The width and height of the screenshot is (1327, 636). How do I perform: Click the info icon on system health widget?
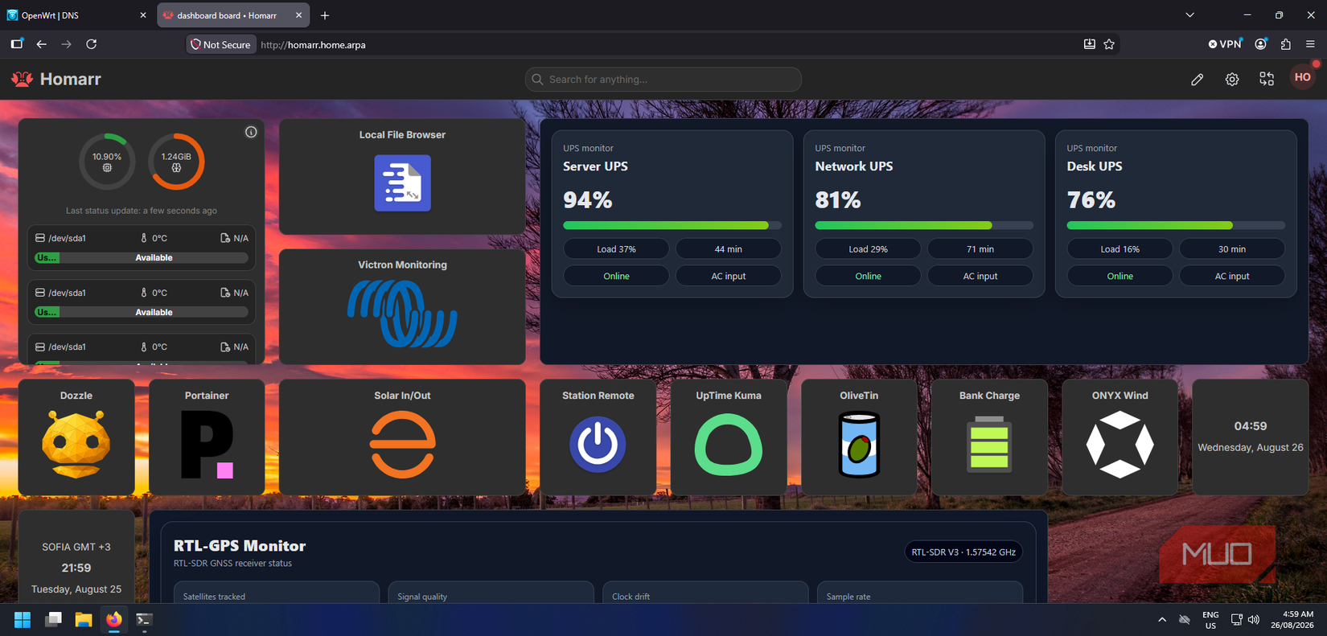pyautogui.click(x=251, y=132)
